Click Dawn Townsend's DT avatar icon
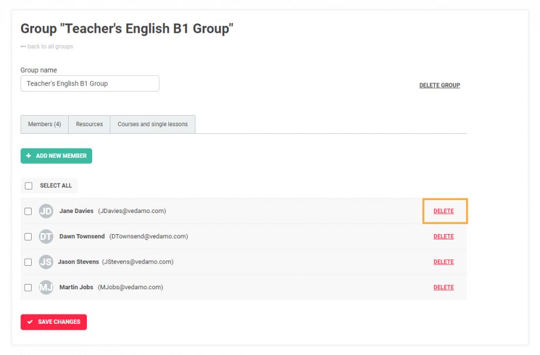This screenshot has height=355, width=540. [46, 236]
